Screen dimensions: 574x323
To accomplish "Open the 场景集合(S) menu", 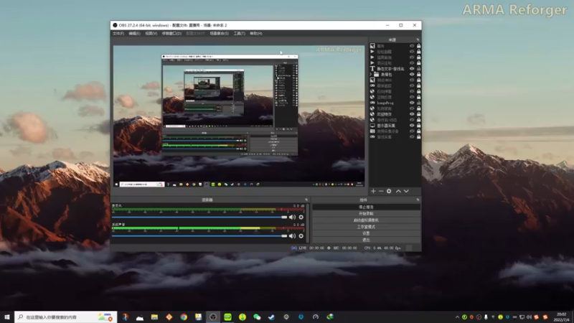I will tap(219, 33).
